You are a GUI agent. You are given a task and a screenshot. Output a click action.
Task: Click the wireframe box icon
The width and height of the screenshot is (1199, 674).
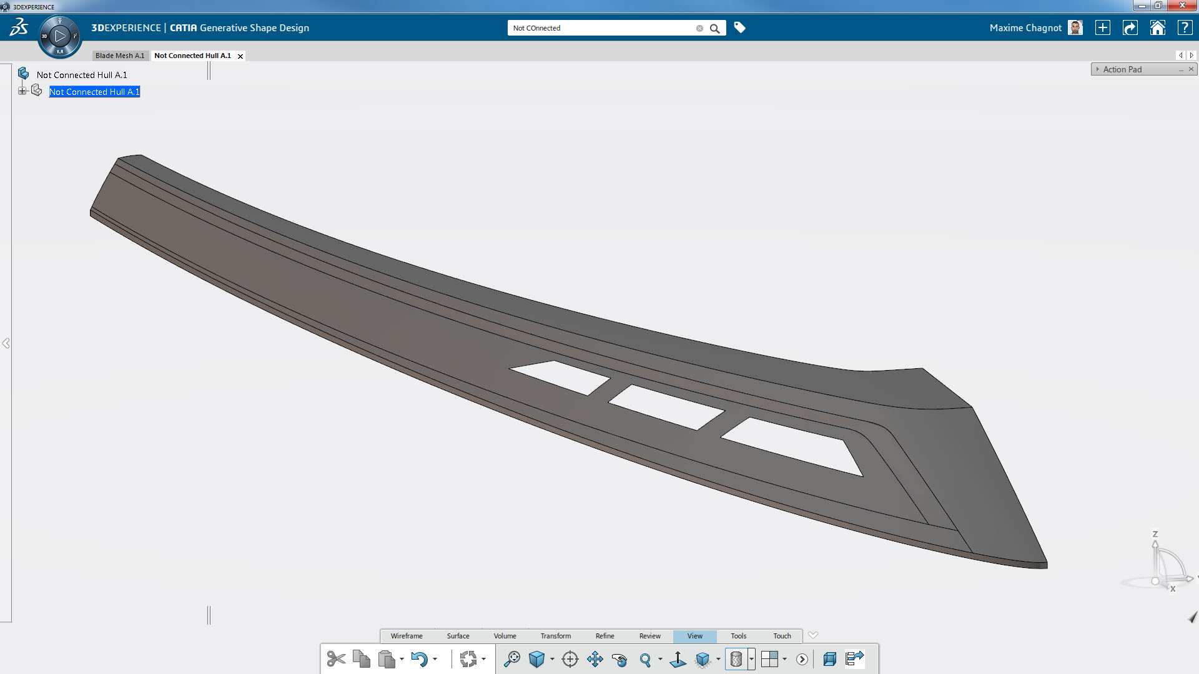pyautogui.click(x=829, y=659)
